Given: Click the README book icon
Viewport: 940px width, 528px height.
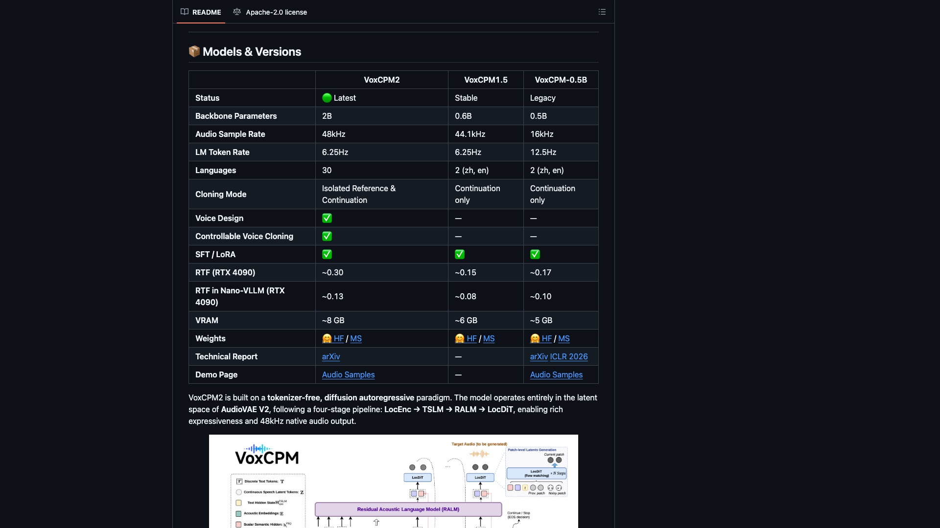Looking at the screenshot, I should coord(185,12).
